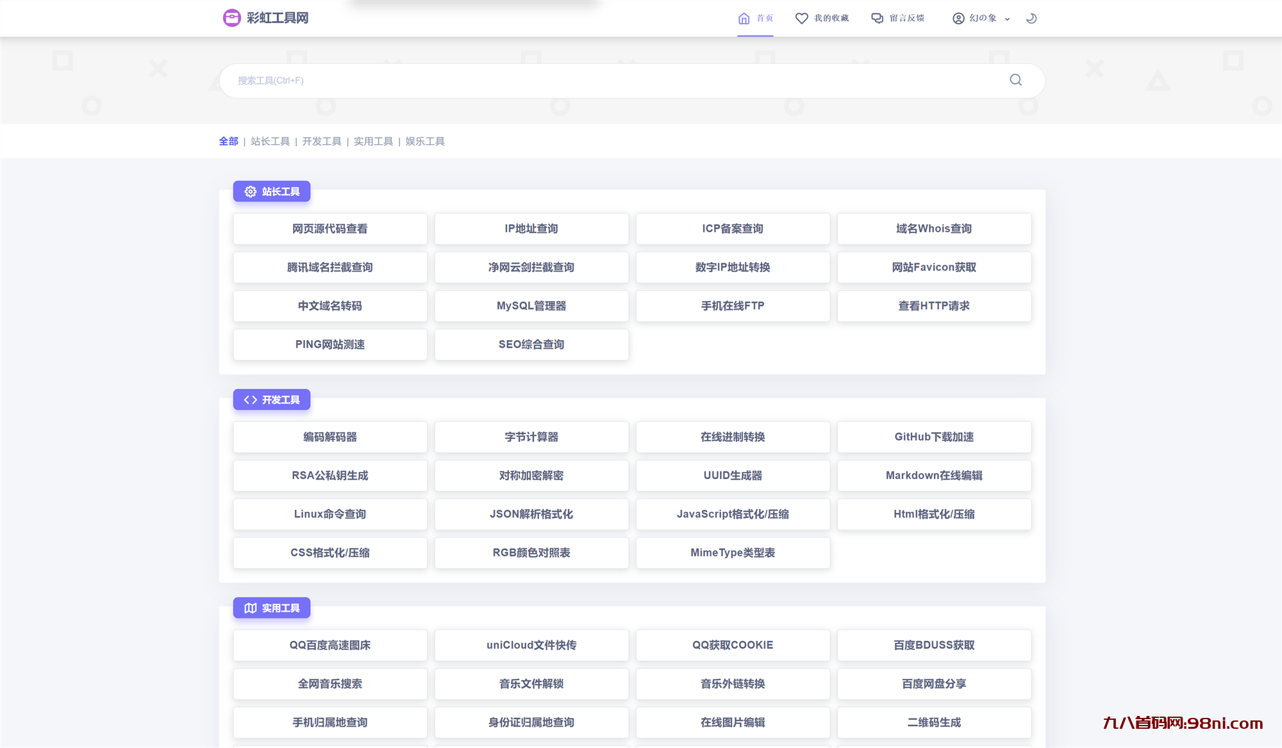Open 腾讯域名拦截查询 tool
Image resolution: width=1282 pixels, height=748 pixels.
tap(330, 267)
